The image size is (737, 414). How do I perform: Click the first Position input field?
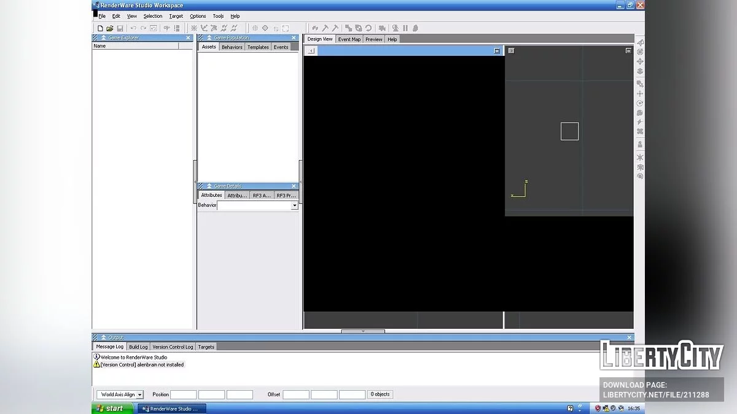coord(183,394)
